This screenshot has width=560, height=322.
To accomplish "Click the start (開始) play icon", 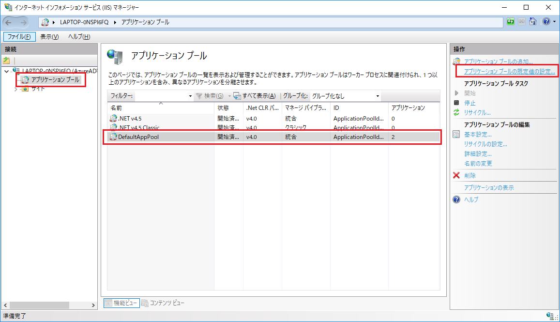I will pyautogui.click(x=456, y=93).
